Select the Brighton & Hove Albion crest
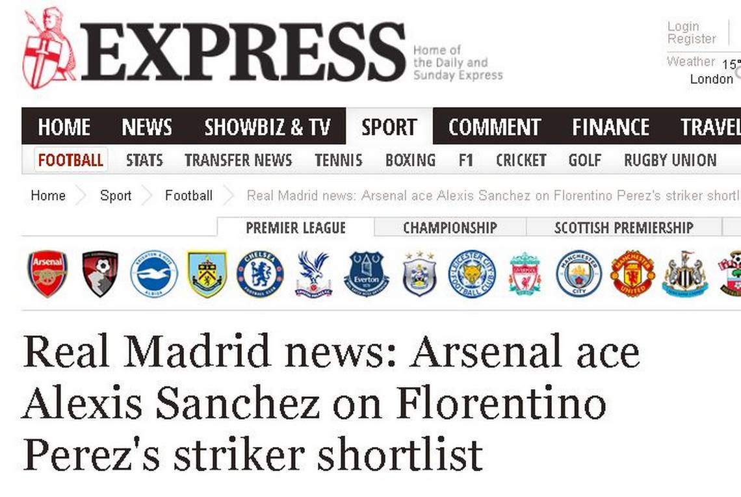The image size is (741, 497). coord(153,274)
